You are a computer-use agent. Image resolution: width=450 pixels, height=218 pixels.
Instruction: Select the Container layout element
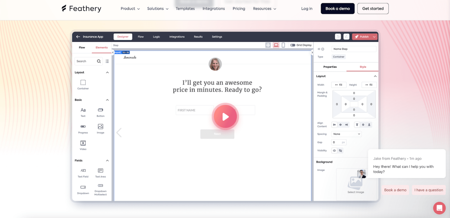click(83, 85)
